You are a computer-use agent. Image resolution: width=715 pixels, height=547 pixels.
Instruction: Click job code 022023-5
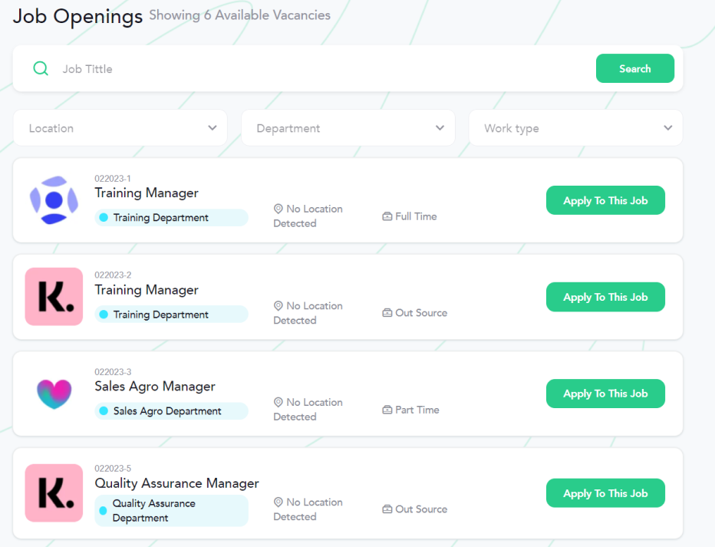coord(113,468)
